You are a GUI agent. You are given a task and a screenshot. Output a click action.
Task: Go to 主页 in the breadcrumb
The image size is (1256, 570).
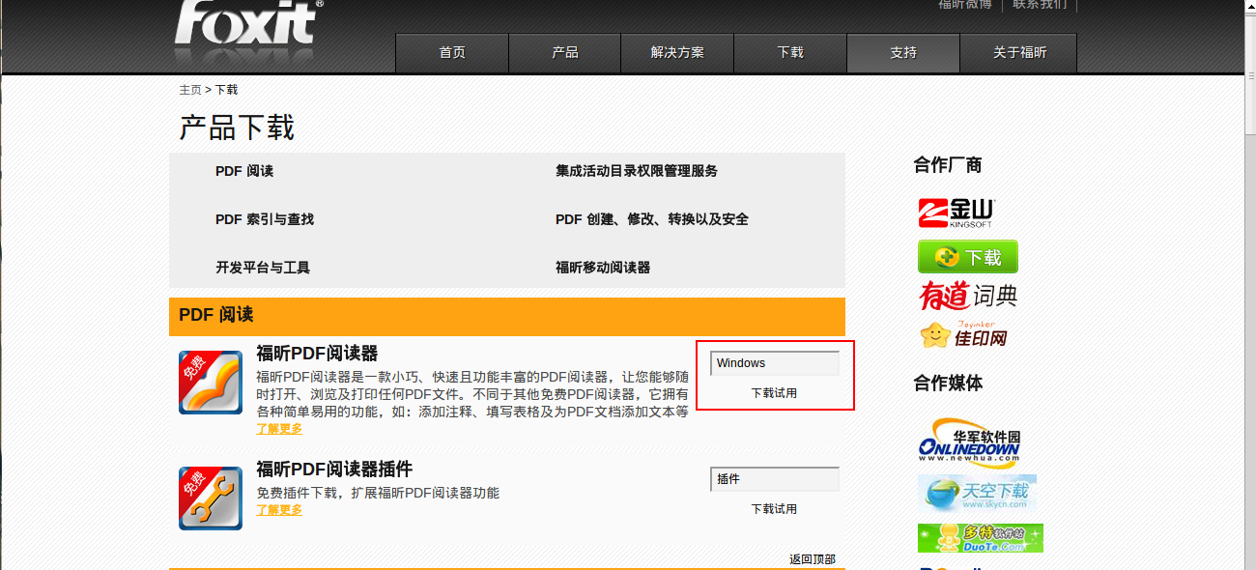click(190, 90)
